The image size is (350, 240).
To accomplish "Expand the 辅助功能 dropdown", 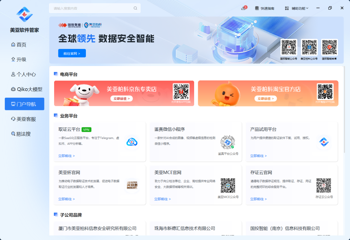I will pos(297,8).
